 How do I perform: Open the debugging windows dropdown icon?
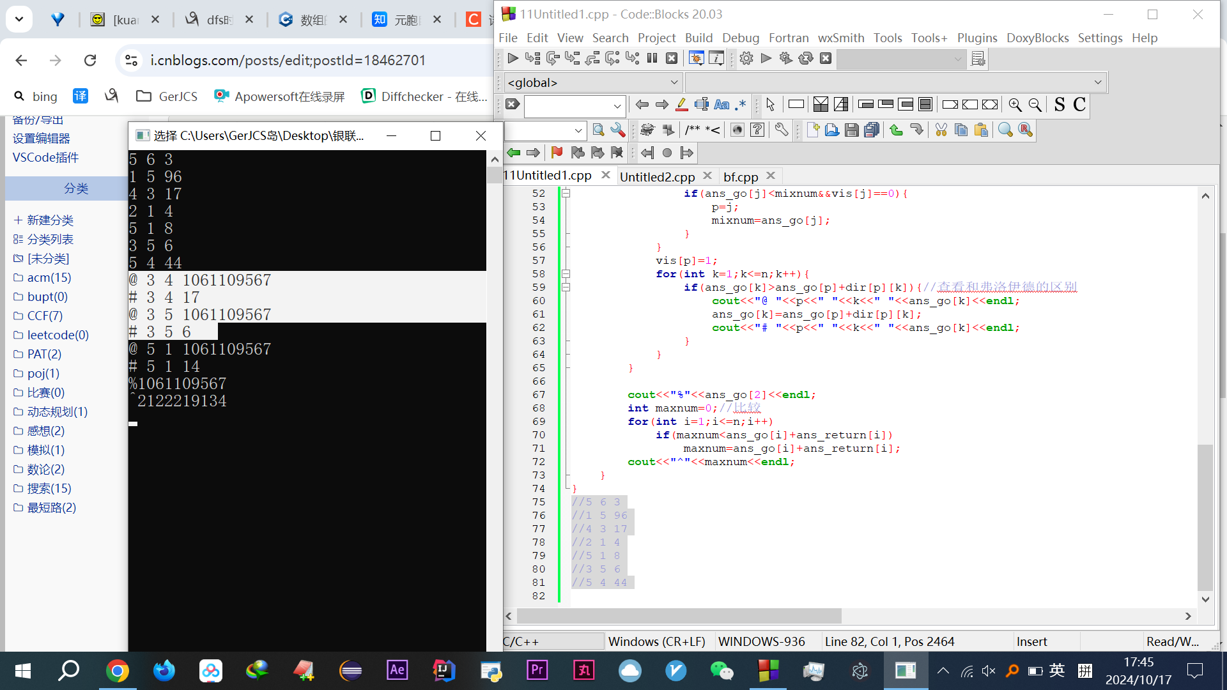tap(696, 59)
